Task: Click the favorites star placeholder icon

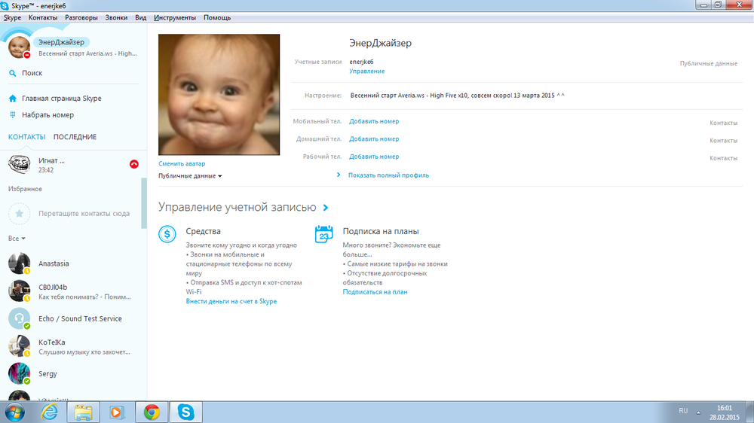Action: (19, 214)
